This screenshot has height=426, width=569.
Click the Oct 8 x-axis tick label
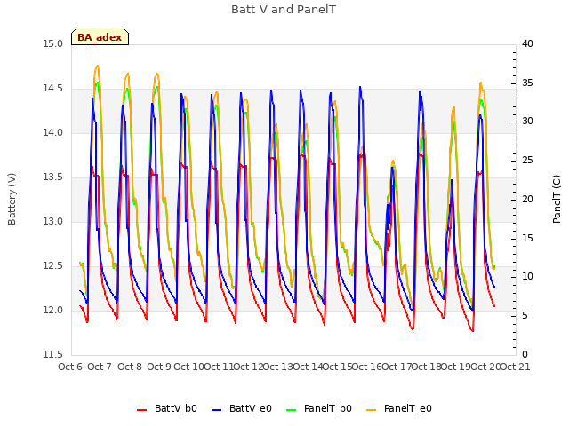pos(130,367)
